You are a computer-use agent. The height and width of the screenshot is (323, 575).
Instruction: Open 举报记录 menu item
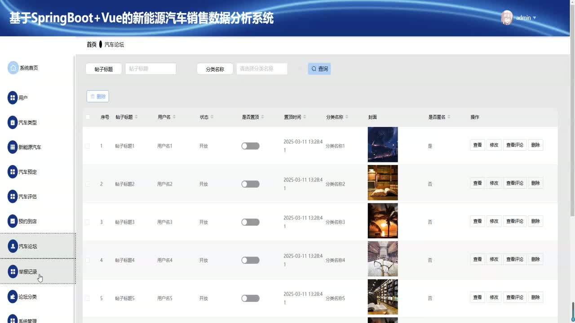tap(38, 271)
